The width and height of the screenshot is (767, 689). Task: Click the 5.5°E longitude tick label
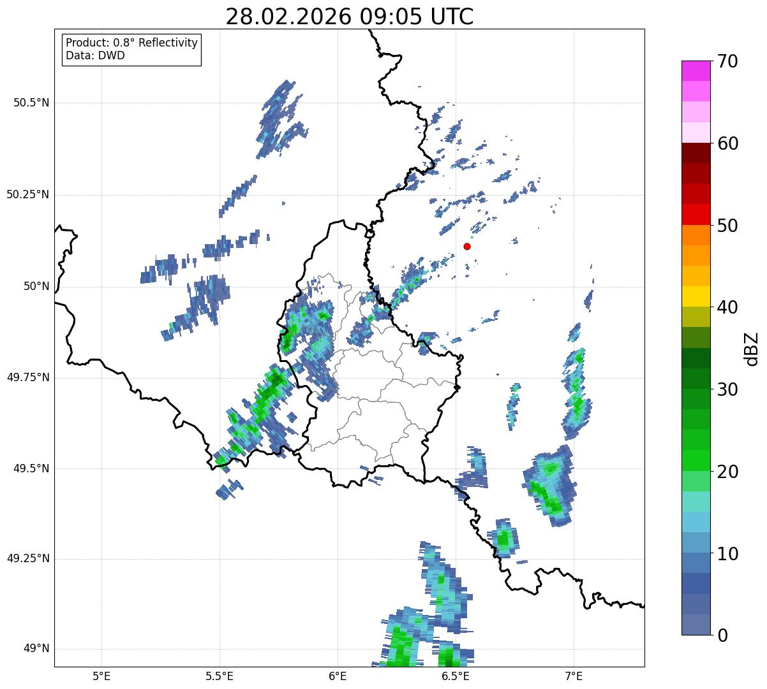click(220, 675)
